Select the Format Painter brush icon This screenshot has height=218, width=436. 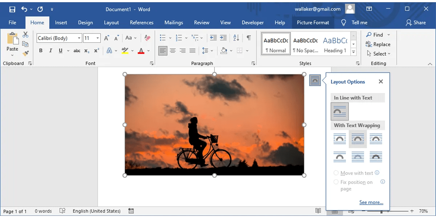tap(25, 53)
